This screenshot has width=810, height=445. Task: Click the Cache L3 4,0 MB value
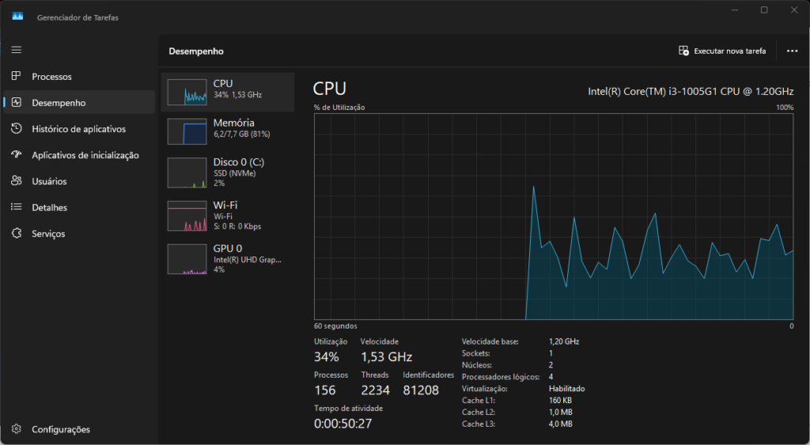pyautogui.click(x=561, y=424)
